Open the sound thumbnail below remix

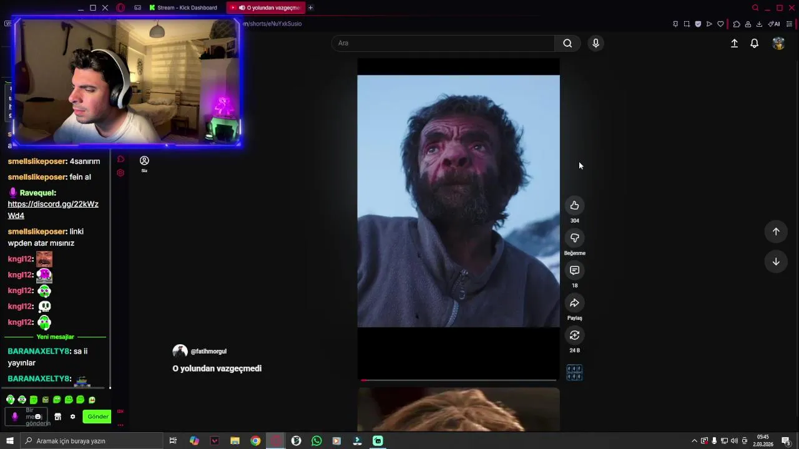coord(574,373)
